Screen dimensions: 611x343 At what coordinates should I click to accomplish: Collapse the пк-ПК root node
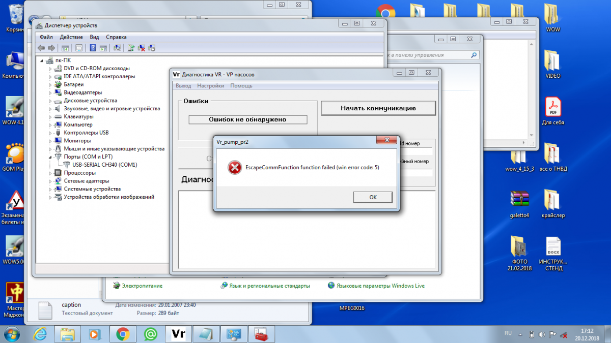click(42, 60)
